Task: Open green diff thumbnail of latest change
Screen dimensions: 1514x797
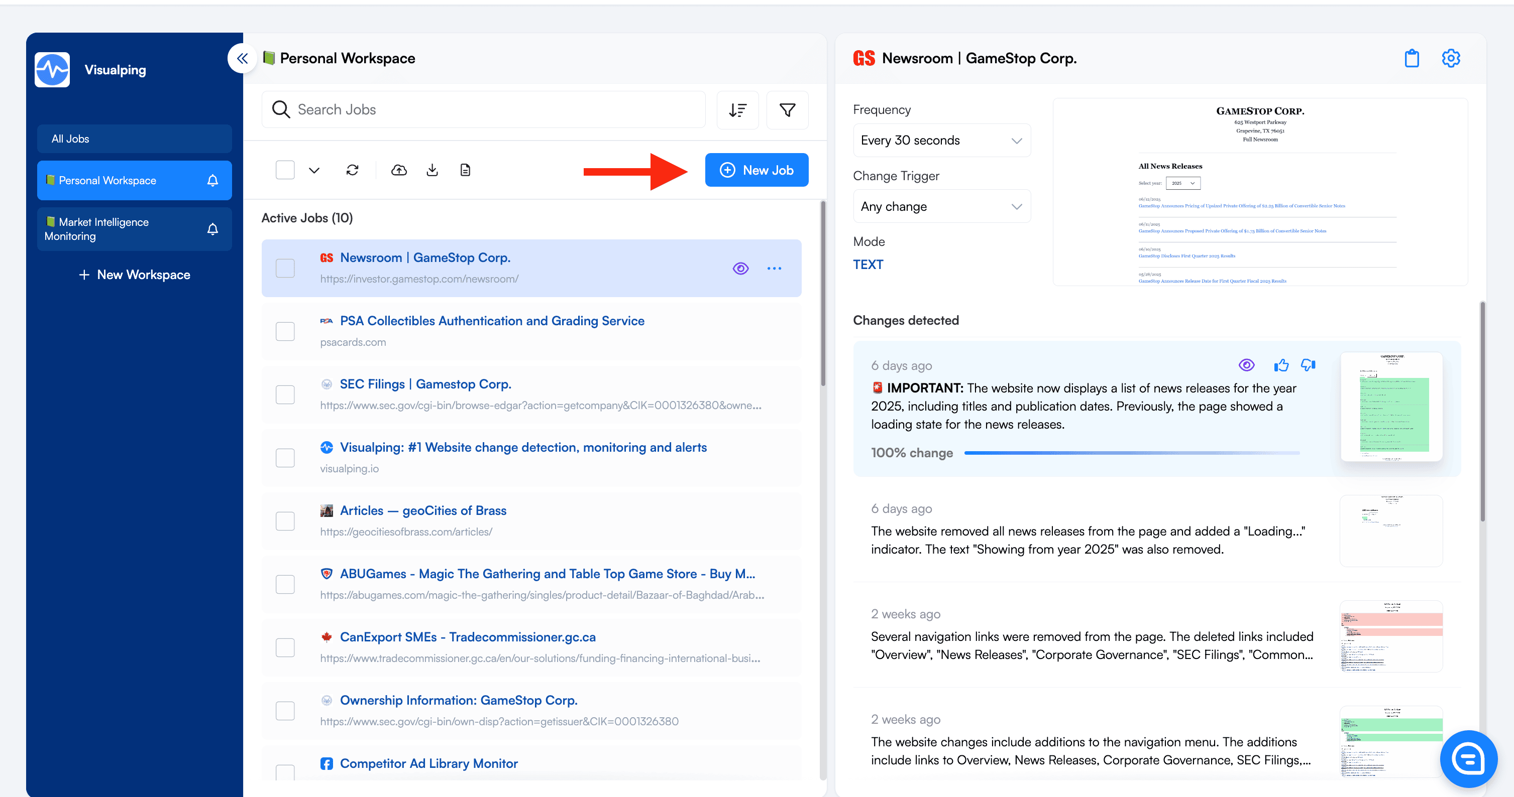Action: [x=1391, y=407]
